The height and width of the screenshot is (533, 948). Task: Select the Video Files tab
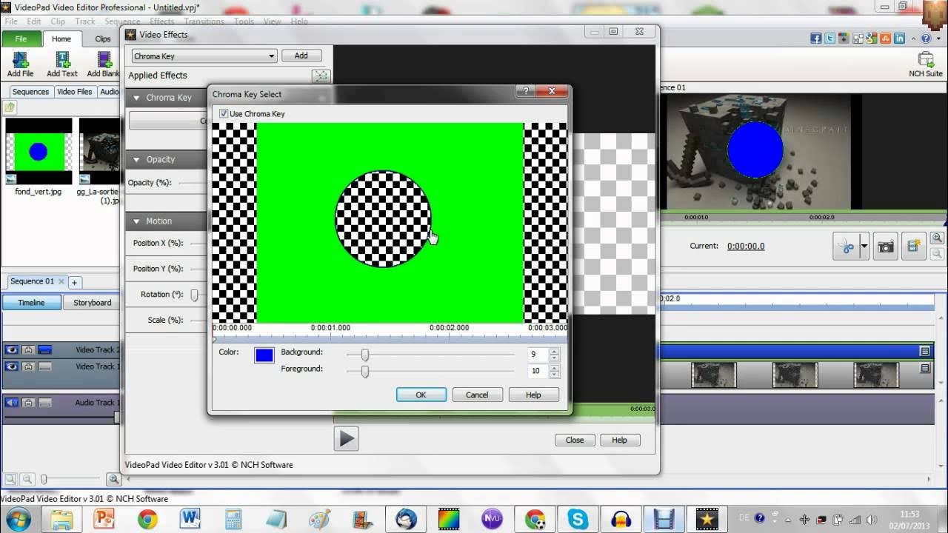(x=75, y=92)
